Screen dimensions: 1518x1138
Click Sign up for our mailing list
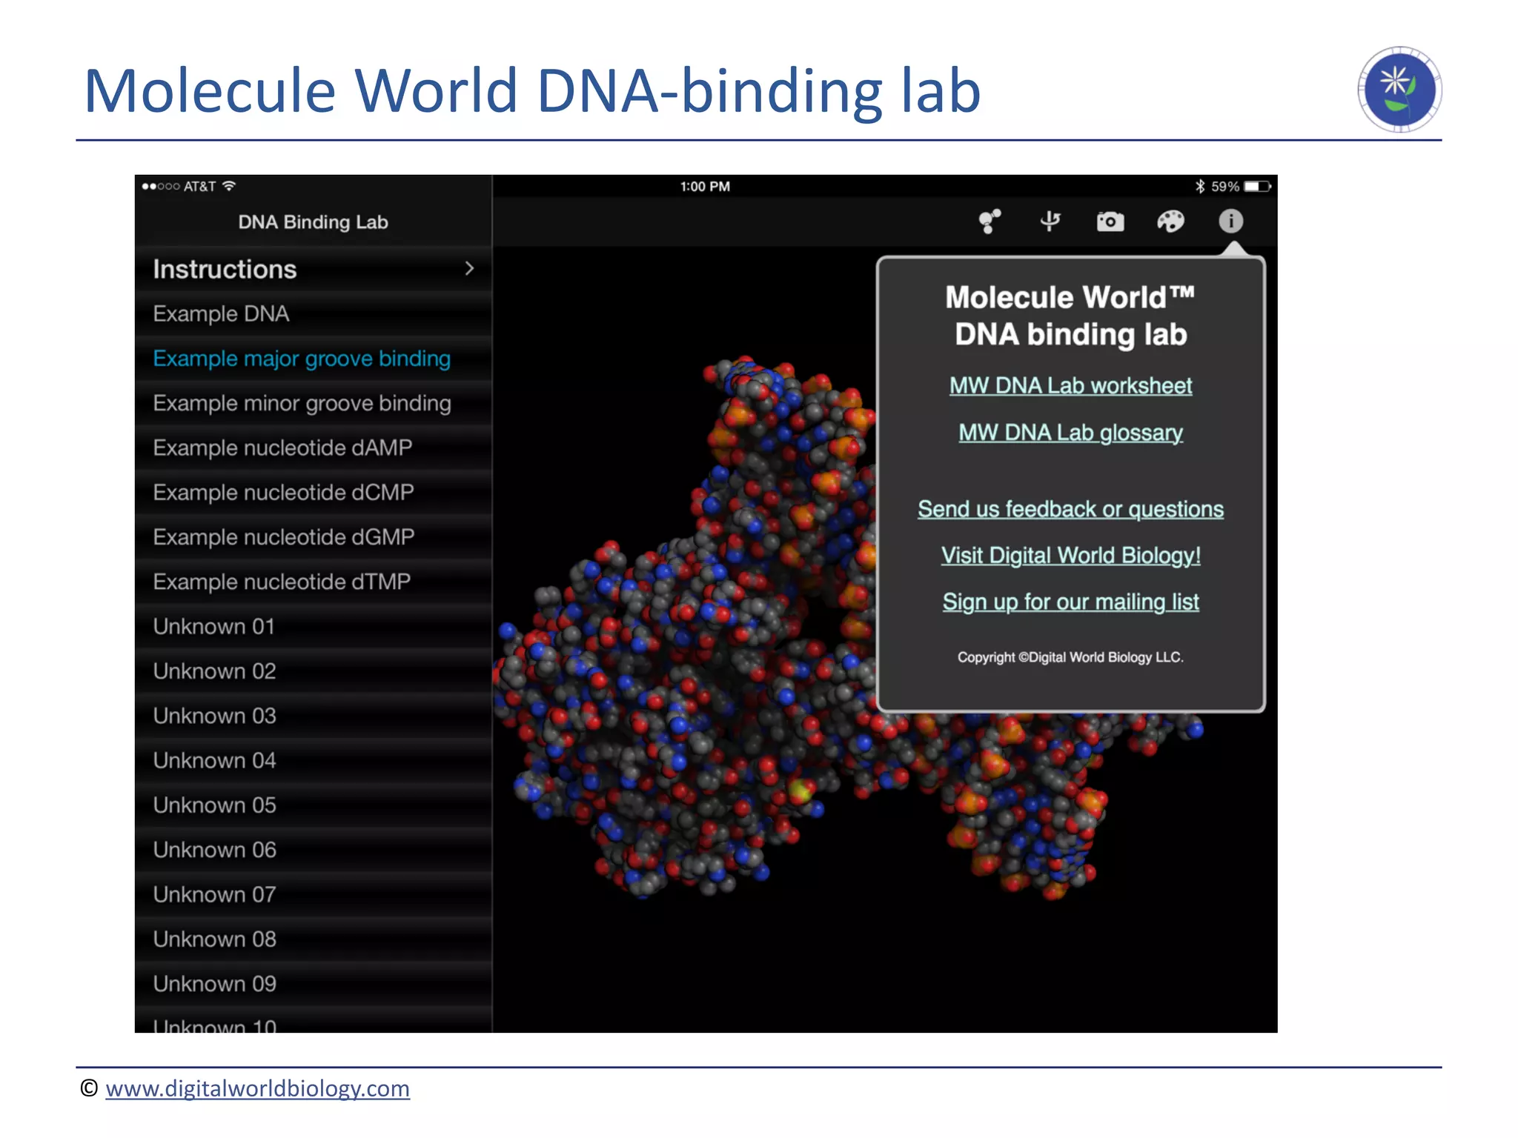[x=1070, y=602]
